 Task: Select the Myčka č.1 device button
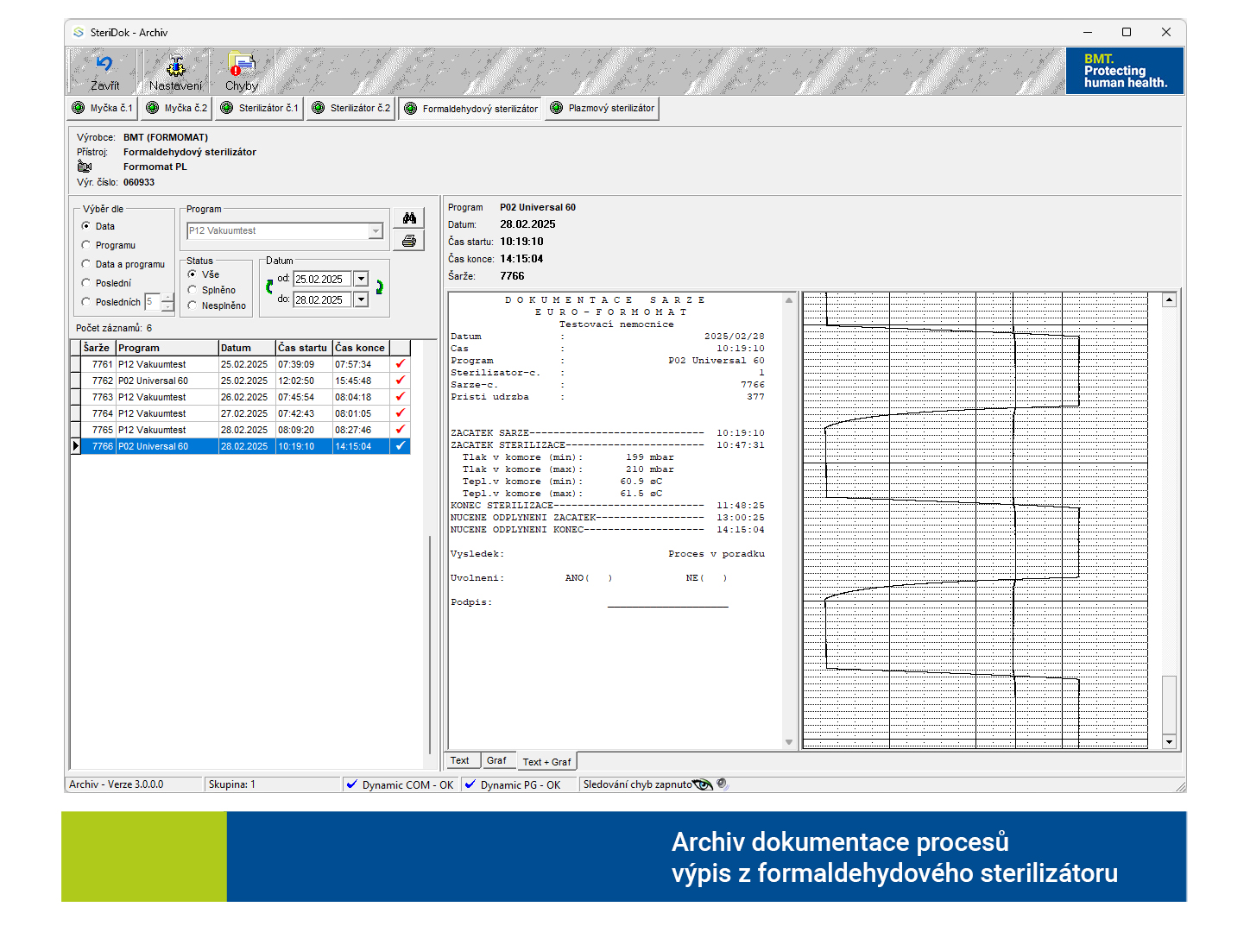click(103, 109)
